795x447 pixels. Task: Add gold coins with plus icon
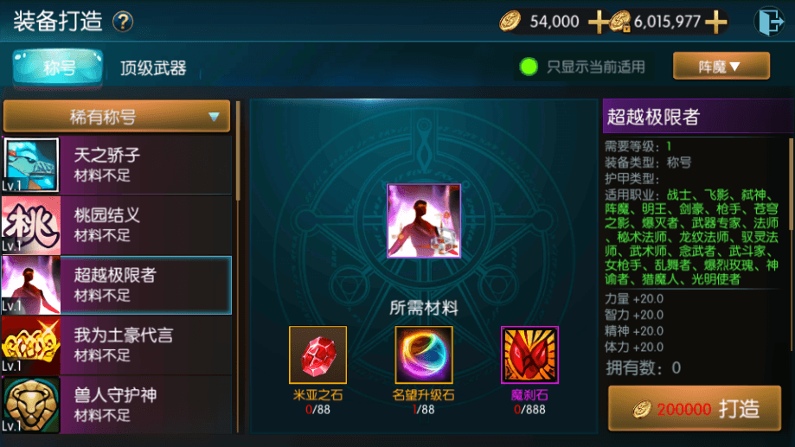click(599, 22)
